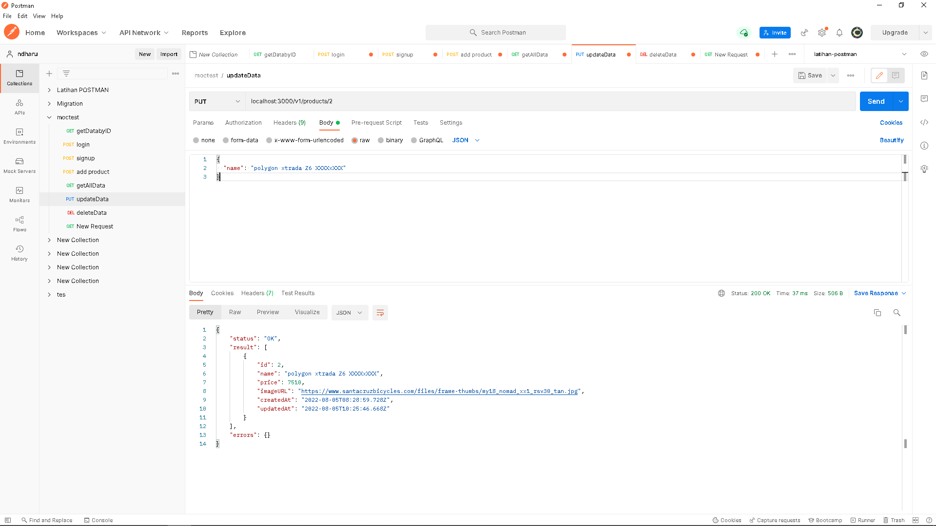The width and height of the screenshot is (936, 526).
Task: Open the PUT method dropdown
Action: (x=217, y=101)
